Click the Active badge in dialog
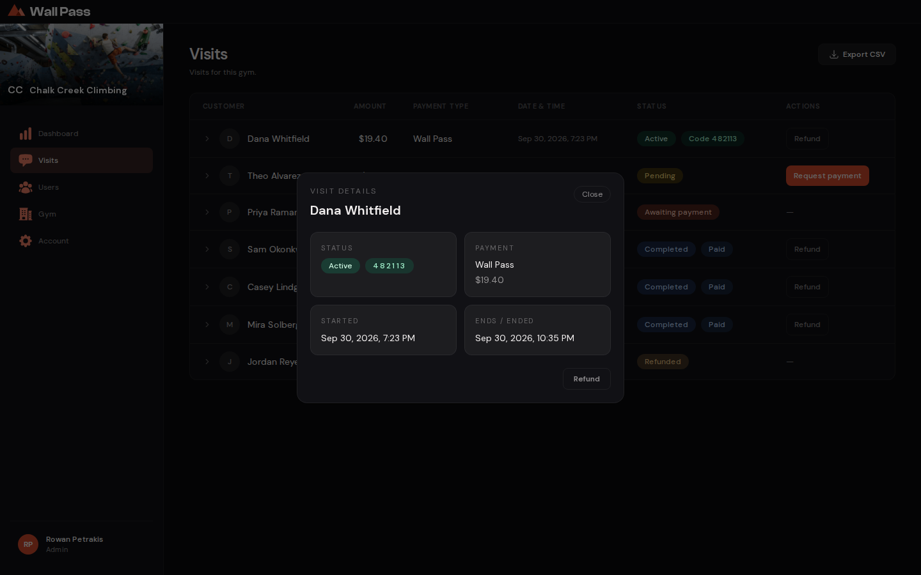The image size is (921, 575). pyautogui.click(x=340, y=266)
